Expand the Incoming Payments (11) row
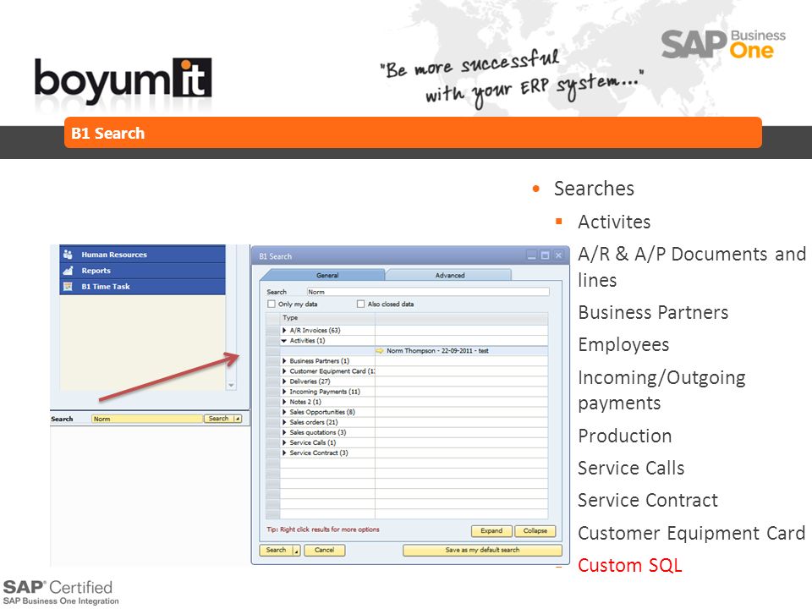 pos(284,392)
